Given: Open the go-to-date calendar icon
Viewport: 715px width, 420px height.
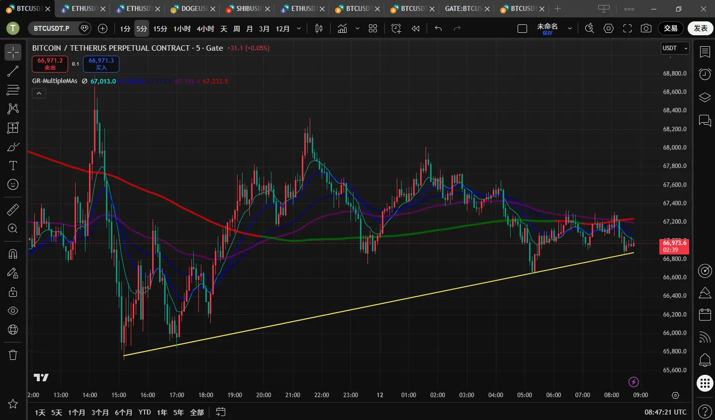Looking at the screenshot, I should pyautogui.click(x=221, y=412).
